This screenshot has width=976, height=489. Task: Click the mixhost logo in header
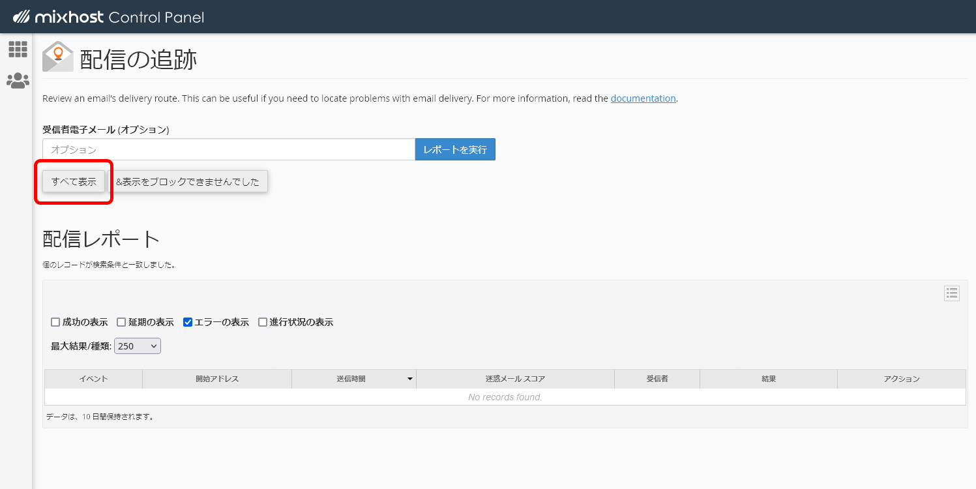108,17
